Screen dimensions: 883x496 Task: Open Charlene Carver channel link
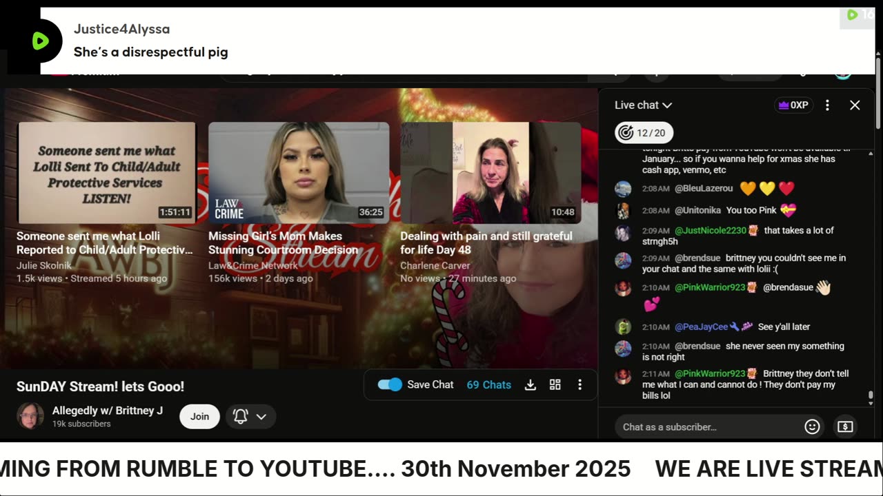[435, 265]
